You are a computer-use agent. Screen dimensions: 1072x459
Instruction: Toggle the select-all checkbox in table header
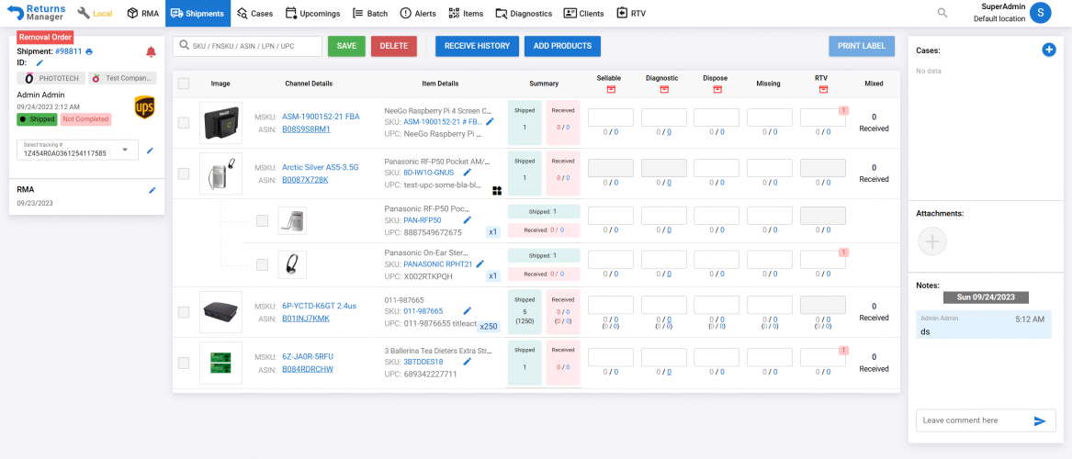pos(184,84)
